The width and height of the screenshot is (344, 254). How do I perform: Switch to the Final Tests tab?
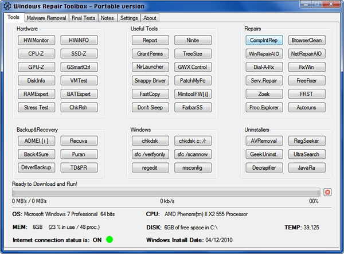[x=83, y=18]
